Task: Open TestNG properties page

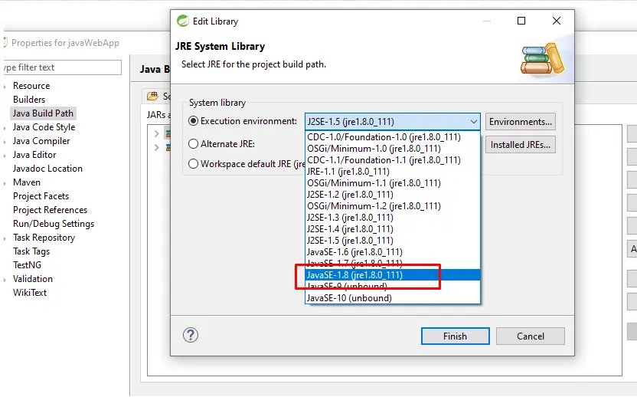Action: (x=27, y=265)
